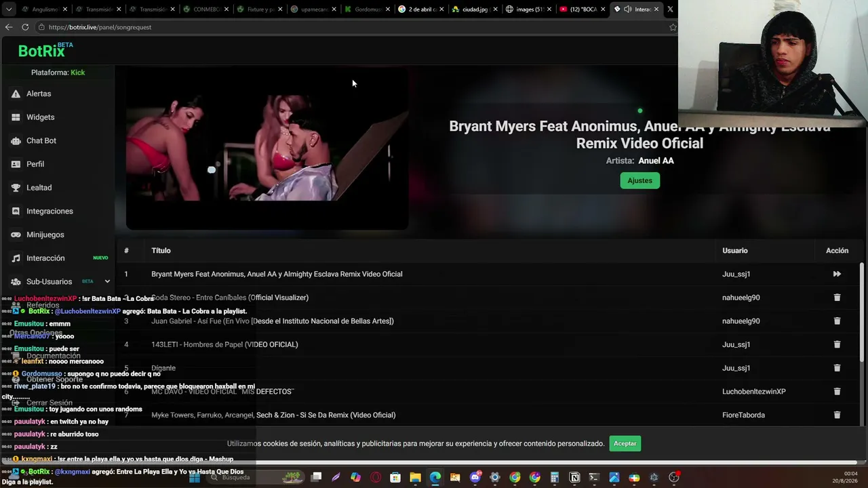Delete MC DAVO song from queue
This screenshot has height=488, width=868.
(x=837, y=392)
